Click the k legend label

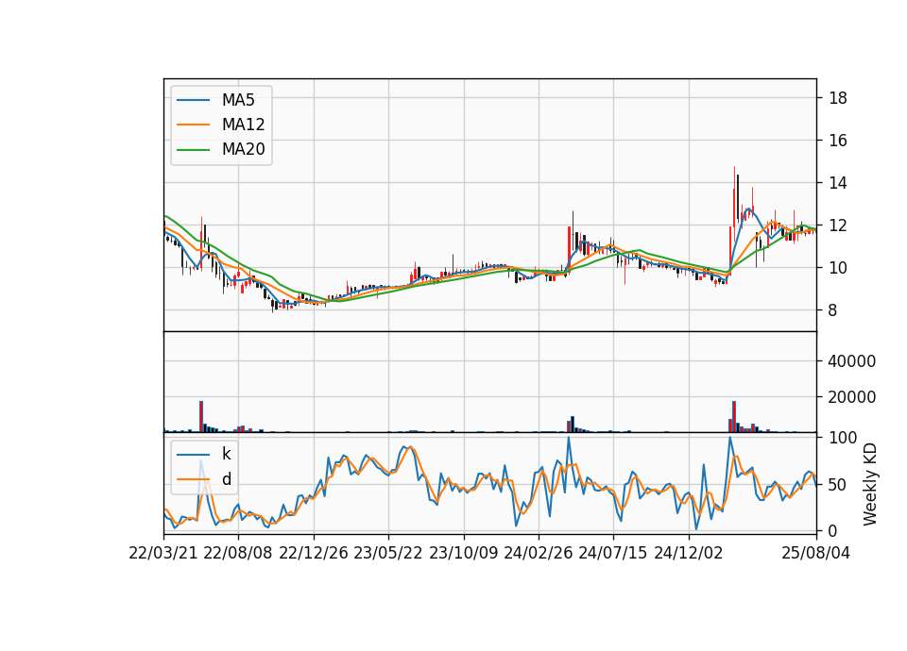[x=226, y=454]
